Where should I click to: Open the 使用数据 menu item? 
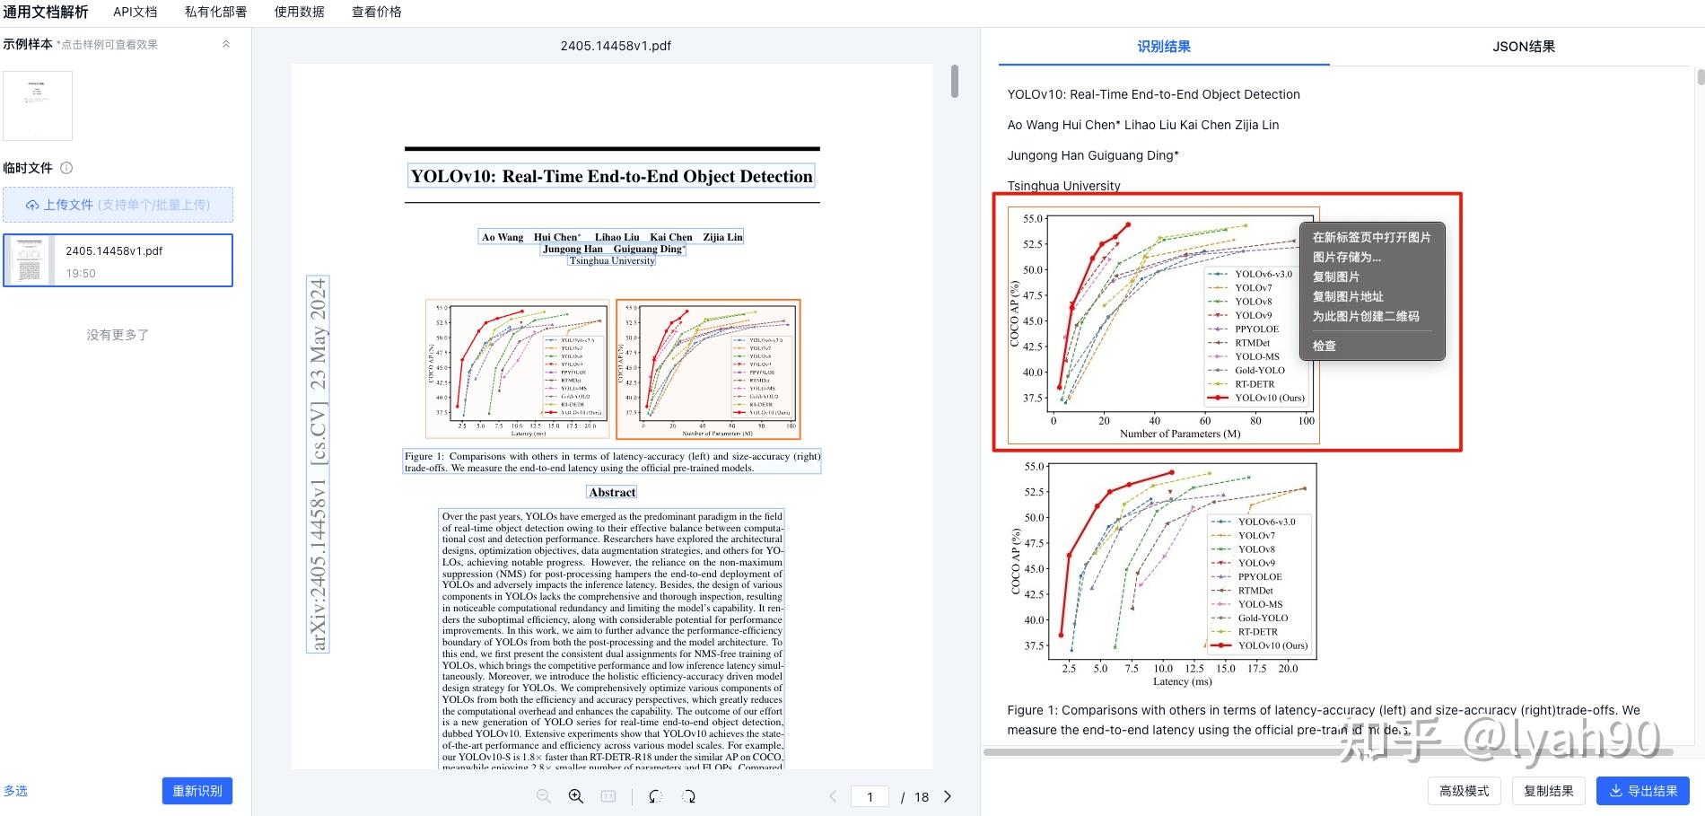[x=300, y=12]
